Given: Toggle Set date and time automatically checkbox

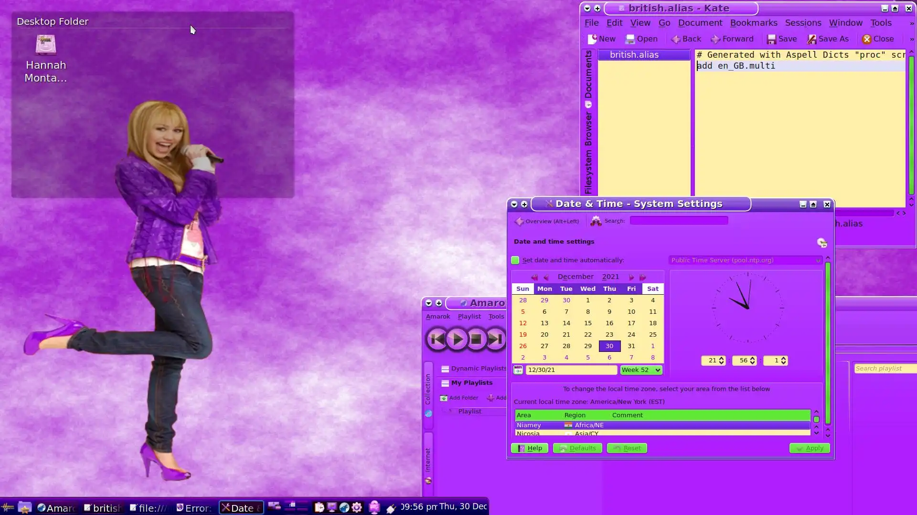Looking at the screenshot, I should pos(515,260).
